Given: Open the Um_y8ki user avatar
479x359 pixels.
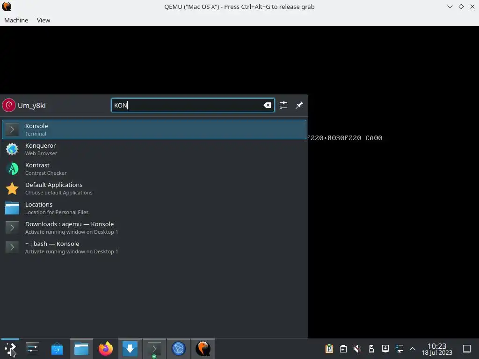Looking at the screenshot, I should (9, 105).
